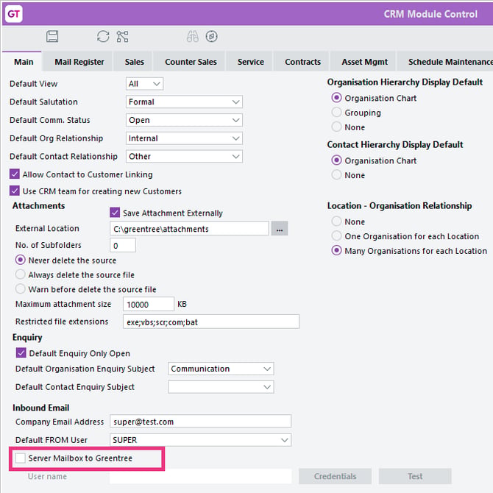
Task: Expand Default Org Relationship dropdown
Action: coord(184,138)
